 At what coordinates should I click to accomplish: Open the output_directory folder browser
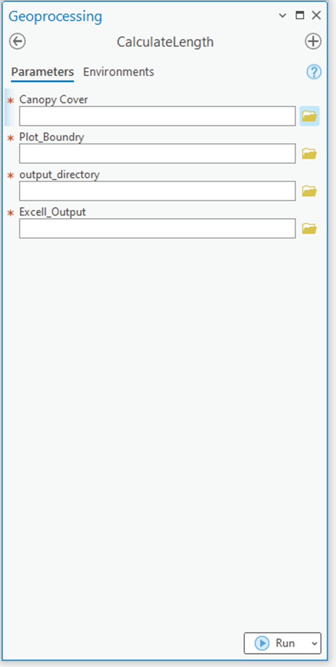(x=309, y=191)
